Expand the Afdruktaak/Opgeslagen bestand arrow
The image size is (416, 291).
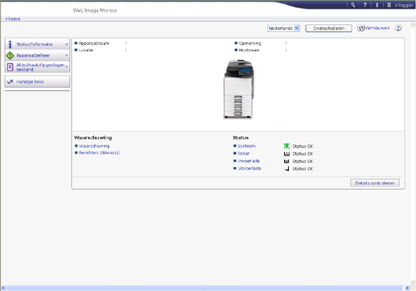pos(67,67)
